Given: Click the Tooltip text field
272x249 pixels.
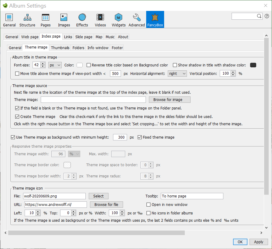Looking at the screenshot, I should click(192, 196).
